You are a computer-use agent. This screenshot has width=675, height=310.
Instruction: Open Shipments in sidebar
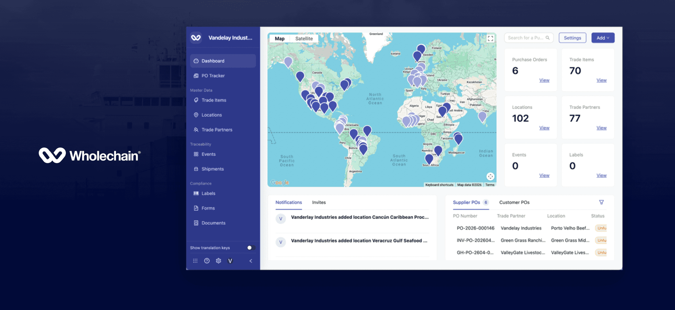click(223, 169)
